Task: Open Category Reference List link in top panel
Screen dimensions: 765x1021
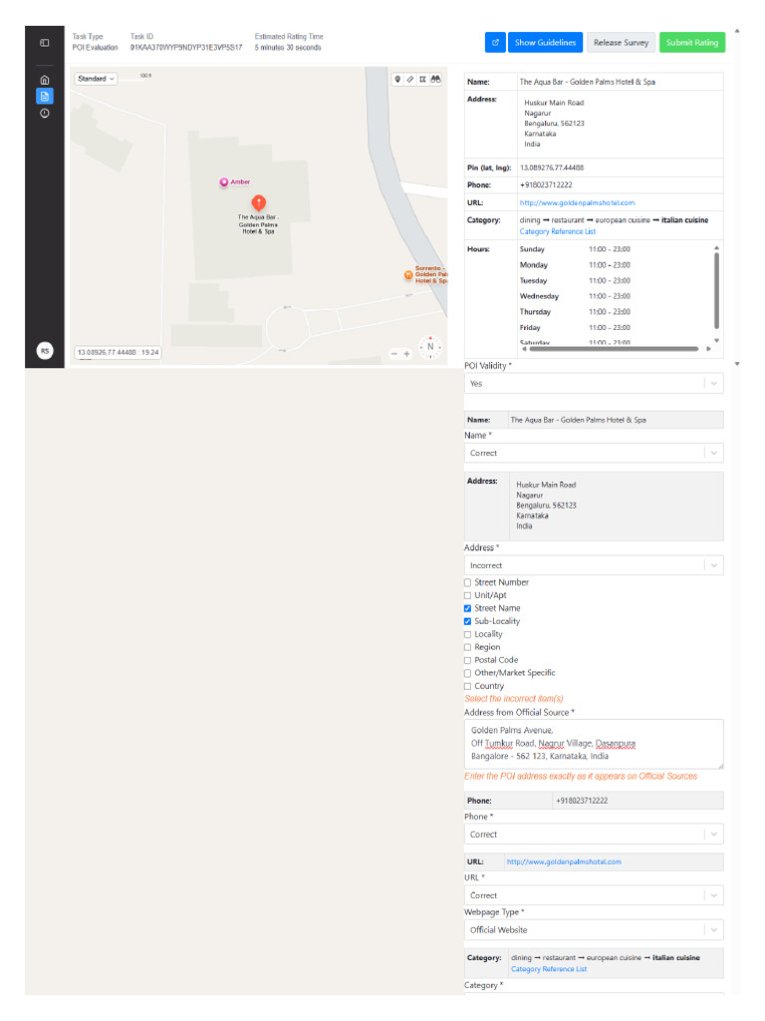Action: pos(558,231)
